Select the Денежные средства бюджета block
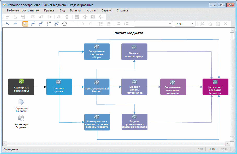The width and height of the screenshot is (237, 154). click(x=215, y=87)
